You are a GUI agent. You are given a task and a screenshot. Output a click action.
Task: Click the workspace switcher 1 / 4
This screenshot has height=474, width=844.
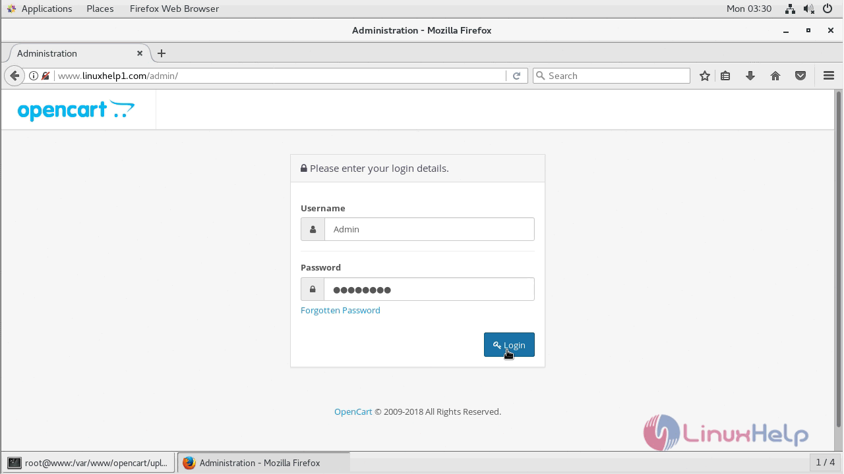[826, 462]
